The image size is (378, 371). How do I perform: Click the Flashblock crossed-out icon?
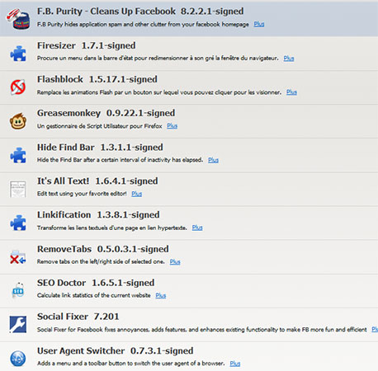pos(18,87)
